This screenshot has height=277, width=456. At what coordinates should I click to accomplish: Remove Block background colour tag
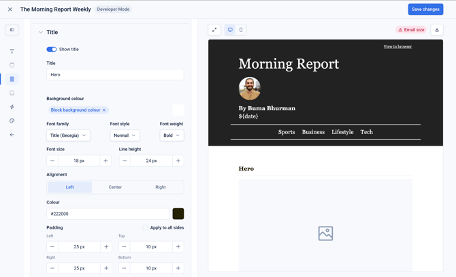104,110
